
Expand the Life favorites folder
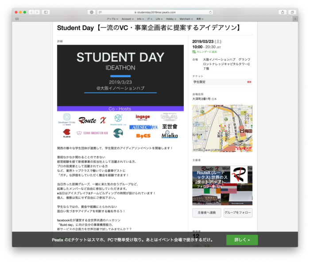tap(159, 19)
